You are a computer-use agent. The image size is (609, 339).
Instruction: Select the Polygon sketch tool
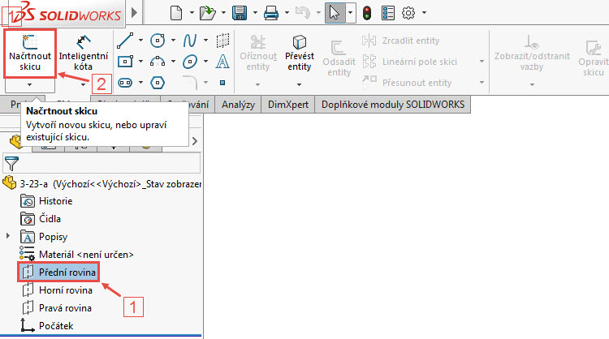click(158, 82)
